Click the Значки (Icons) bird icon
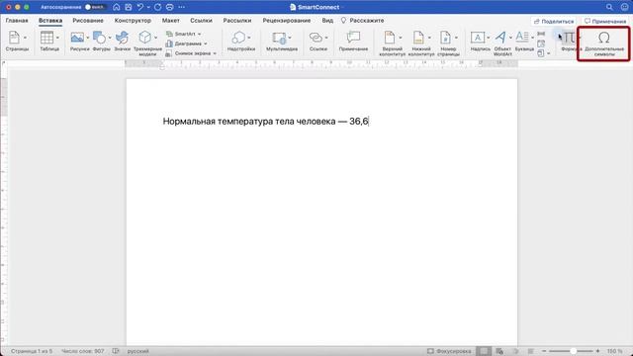The height and width of the screenshot is (356, 633). coord(122,38)
